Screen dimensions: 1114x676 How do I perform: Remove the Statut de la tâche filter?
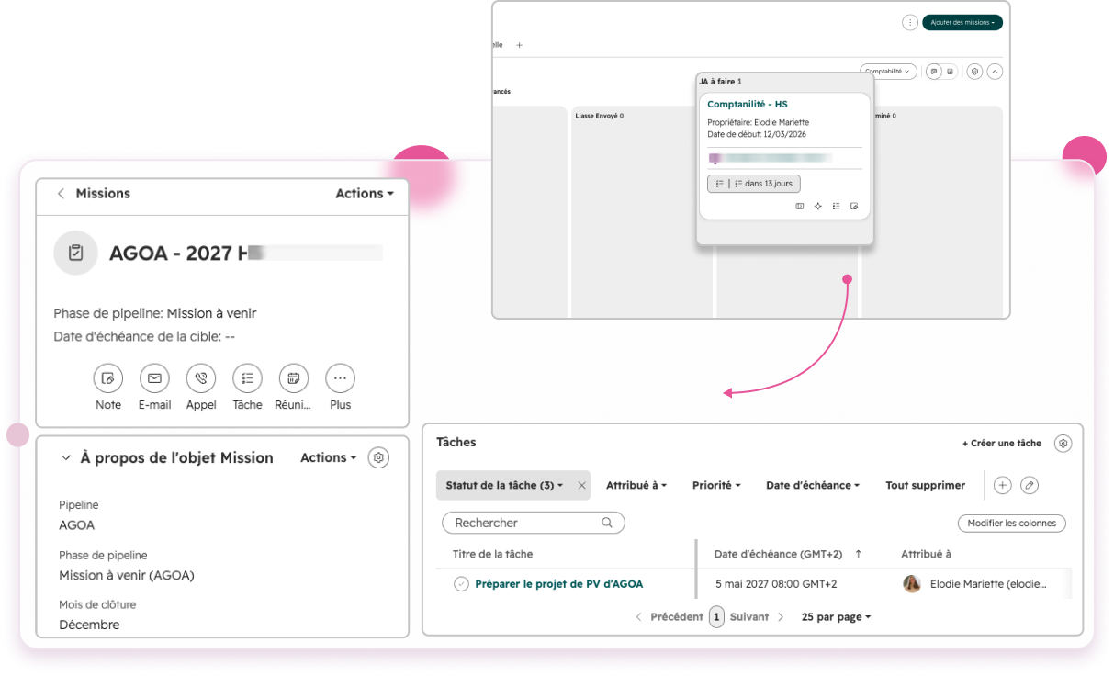(581, 486)
